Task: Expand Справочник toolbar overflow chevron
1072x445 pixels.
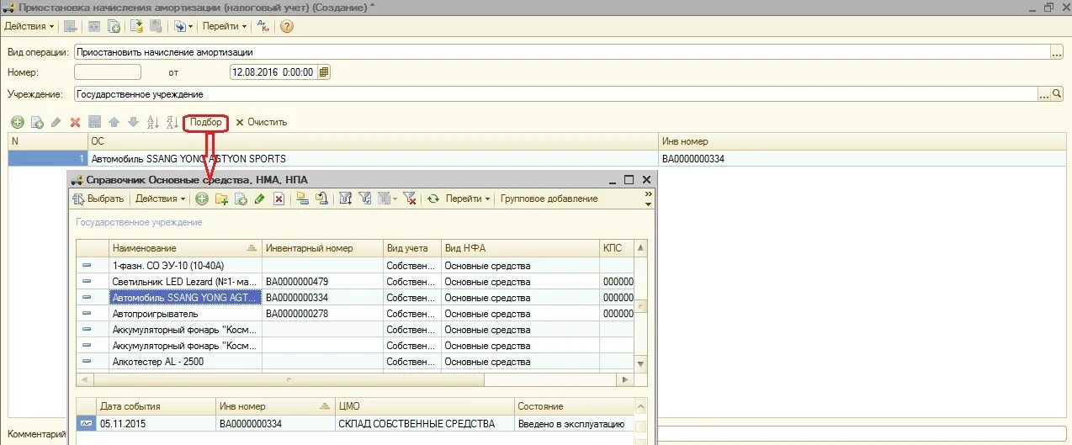Action: tap(648, 199)
